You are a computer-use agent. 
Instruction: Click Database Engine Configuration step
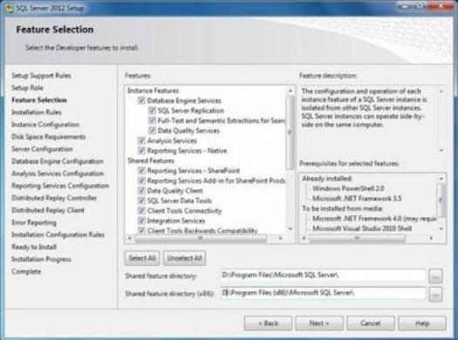tap(58, 161)
